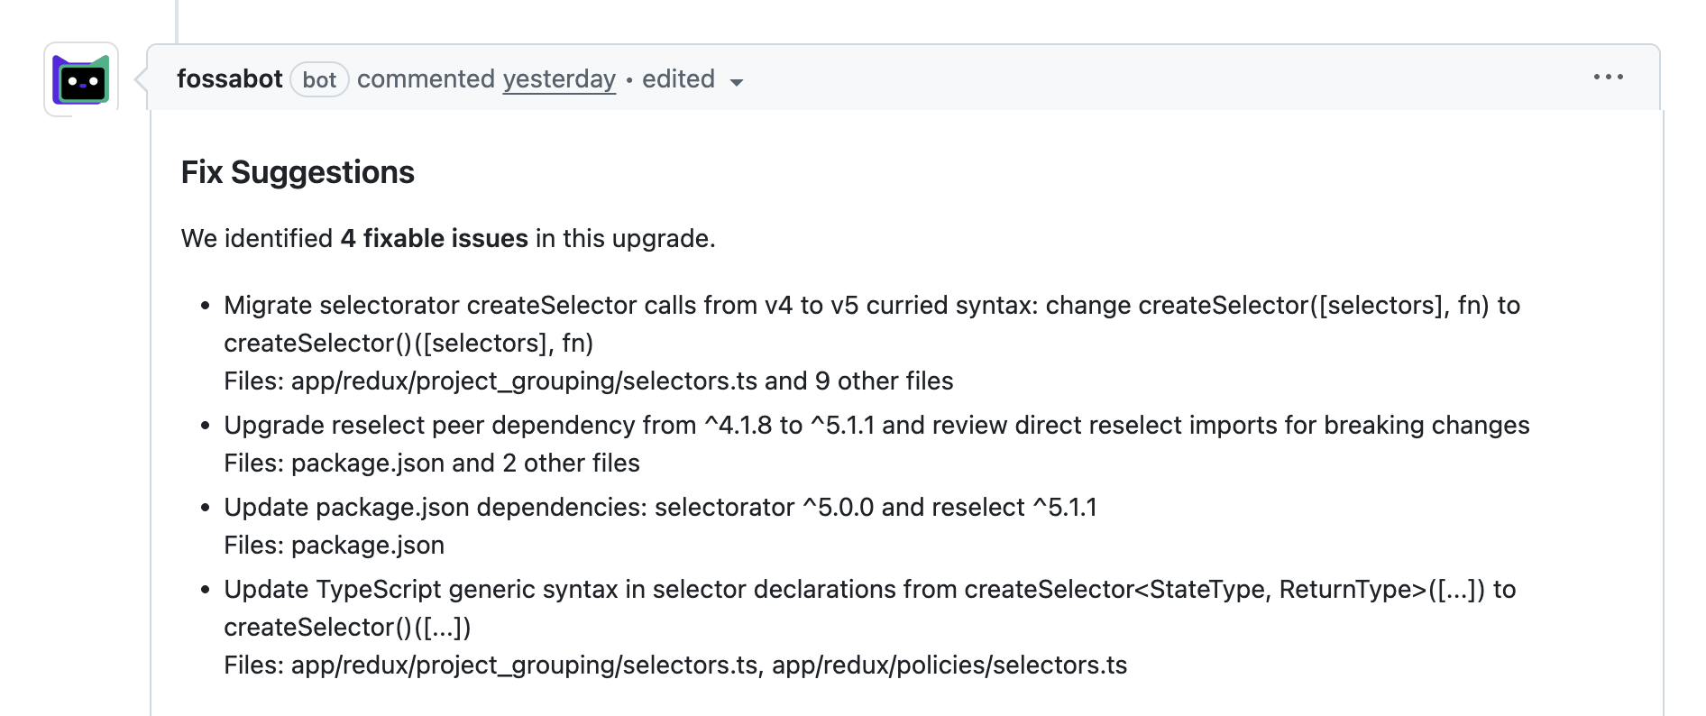Expand the edited history dropdown arrow
1706x716 pixels.
pos(736,82)
